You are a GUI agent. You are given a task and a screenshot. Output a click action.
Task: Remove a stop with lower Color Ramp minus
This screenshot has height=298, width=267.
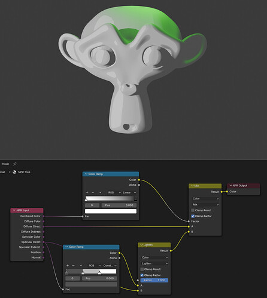73,266
